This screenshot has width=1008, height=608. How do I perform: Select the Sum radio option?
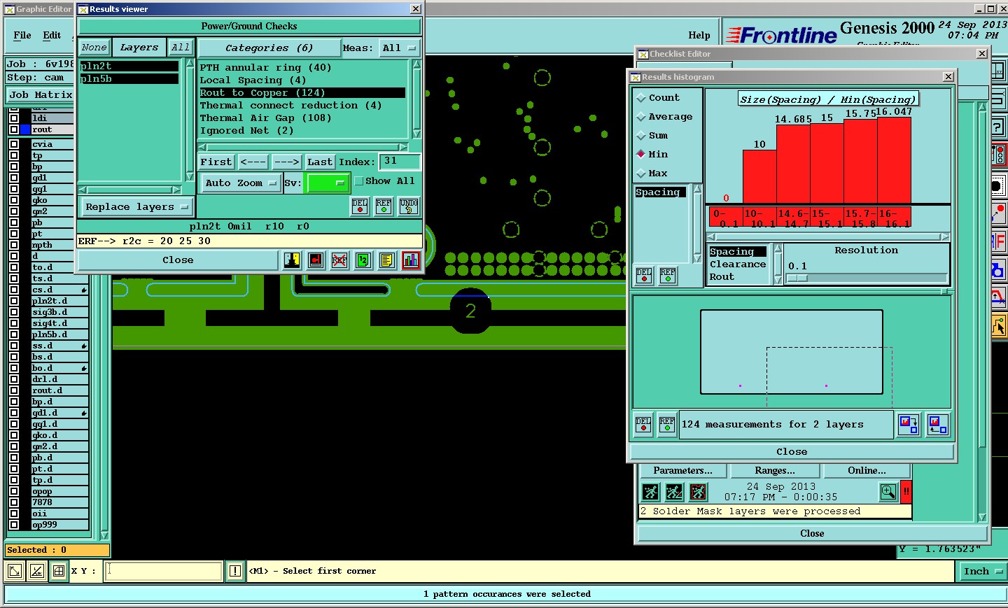pyautogui.click(x=640, y=136)
